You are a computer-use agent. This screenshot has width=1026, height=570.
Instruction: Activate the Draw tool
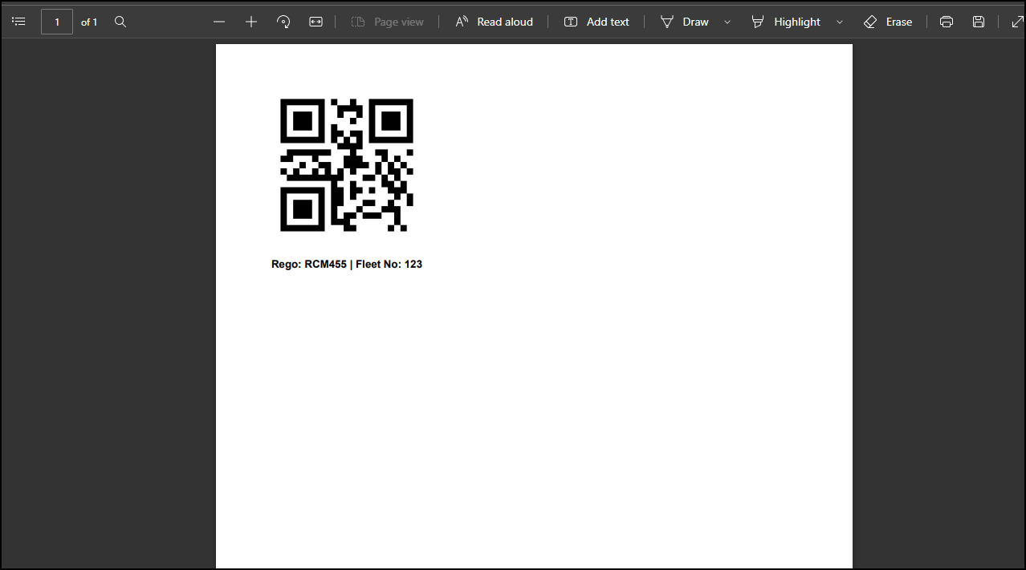684,22
